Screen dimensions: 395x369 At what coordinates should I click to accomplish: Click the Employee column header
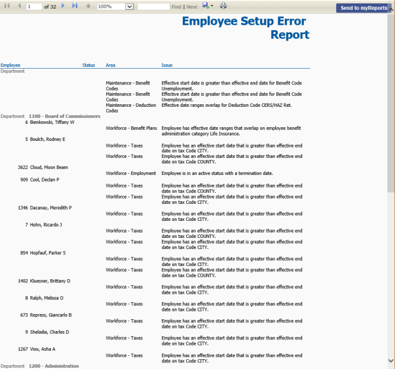[x=10, y=66]
